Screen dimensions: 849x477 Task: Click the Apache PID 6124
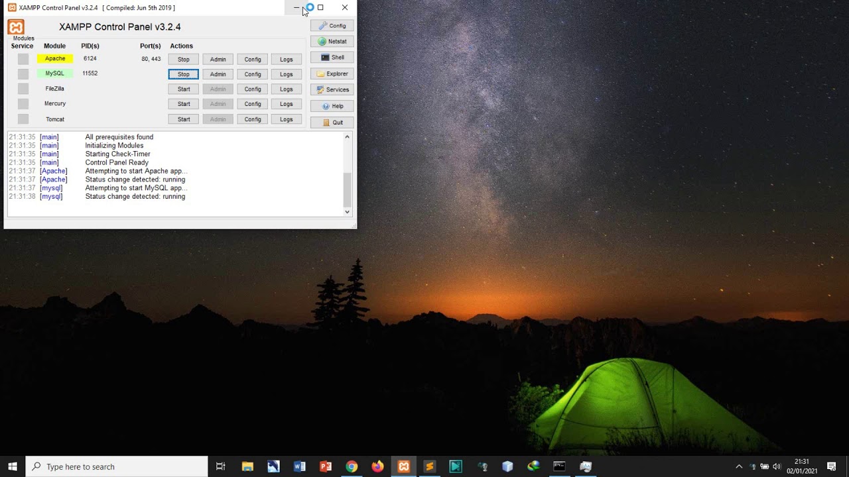pos(90,59)
